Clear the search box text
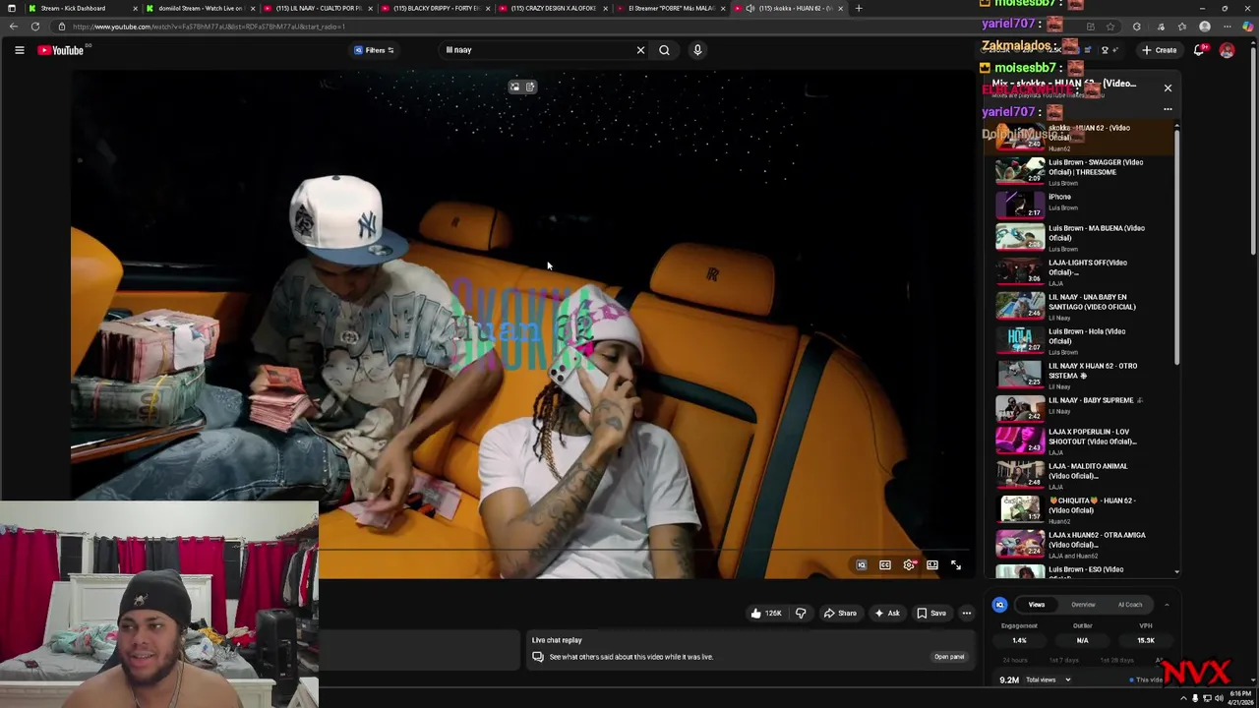Viewport: 1259px width, 708px height. click(x=640, y=50)
